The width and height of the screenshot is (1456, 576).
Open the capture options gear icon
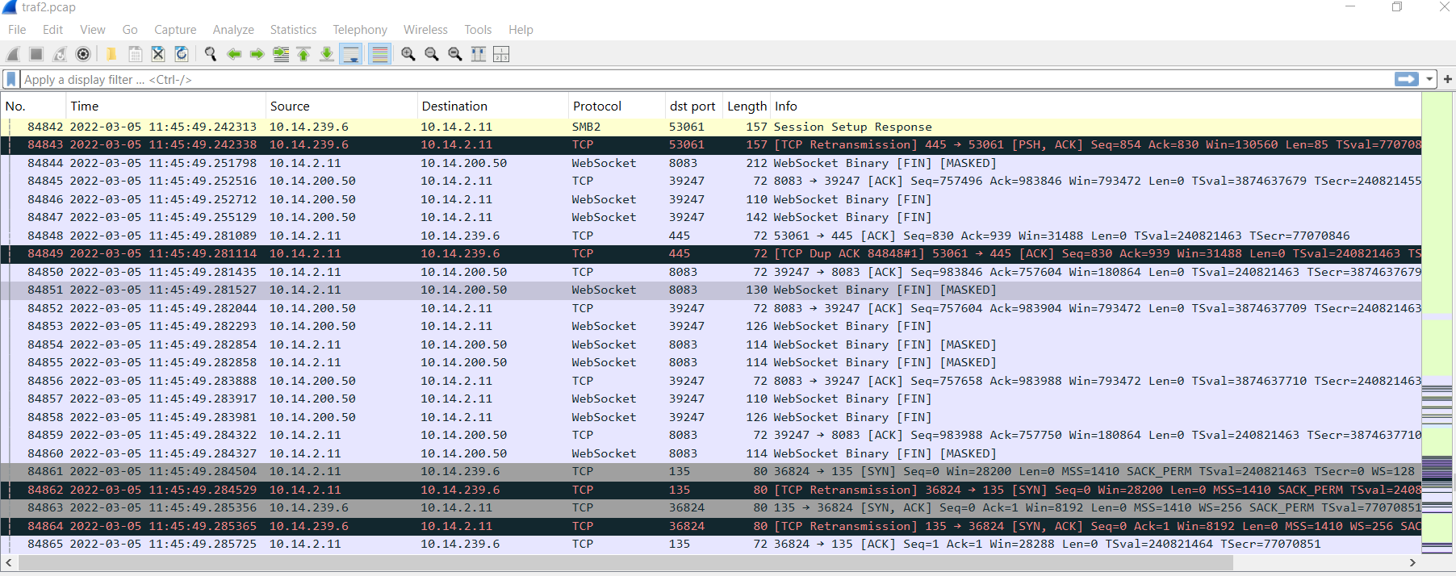pyautogui.click(x=83, y=54)
